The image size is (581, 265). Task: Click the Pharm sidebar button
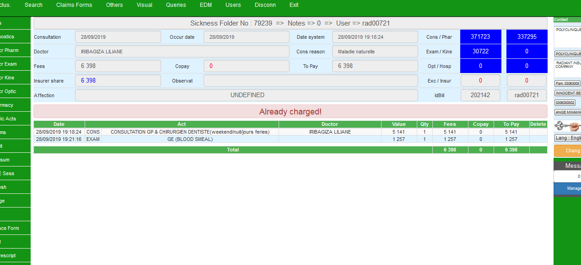pyautogui.click(x=15, y=50)
